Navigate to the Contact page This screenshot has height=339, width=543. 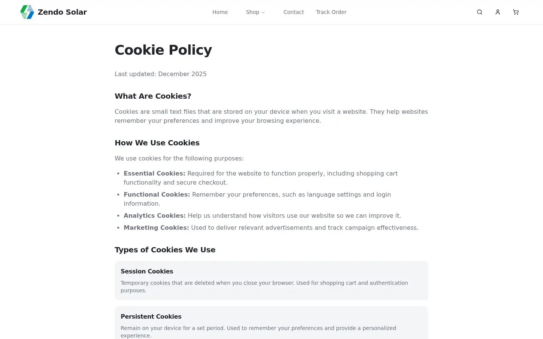coord(293,12)
